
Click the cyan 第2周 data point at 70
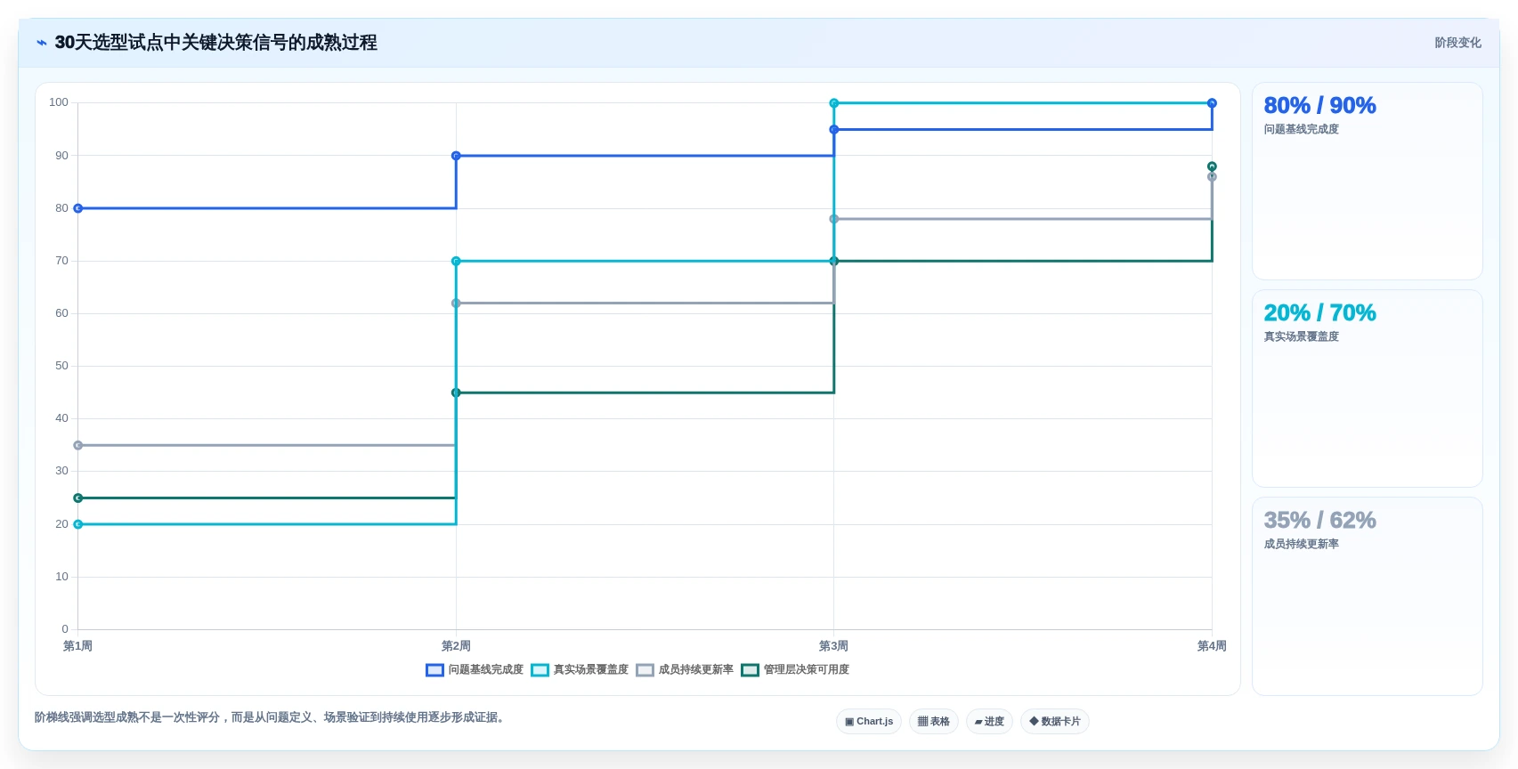tap(456, 261)
